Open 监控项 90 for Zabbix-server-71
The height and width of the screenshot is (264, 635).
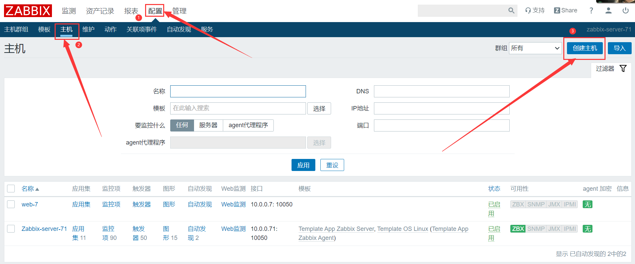pos(108,233)
